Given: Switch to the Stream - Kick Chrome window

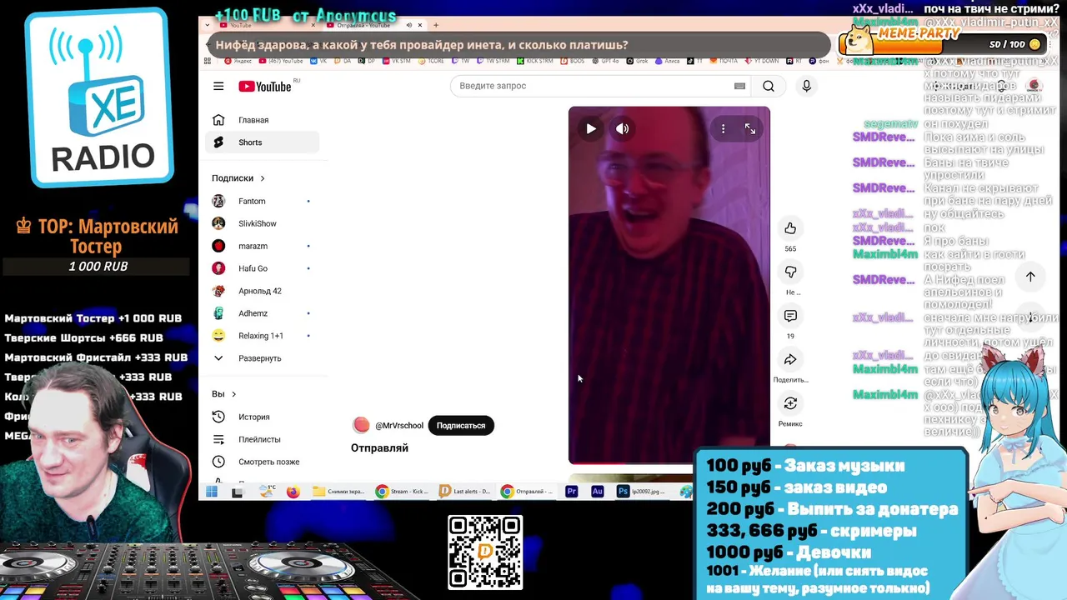Looking at the screenshot, I should 402,492.
